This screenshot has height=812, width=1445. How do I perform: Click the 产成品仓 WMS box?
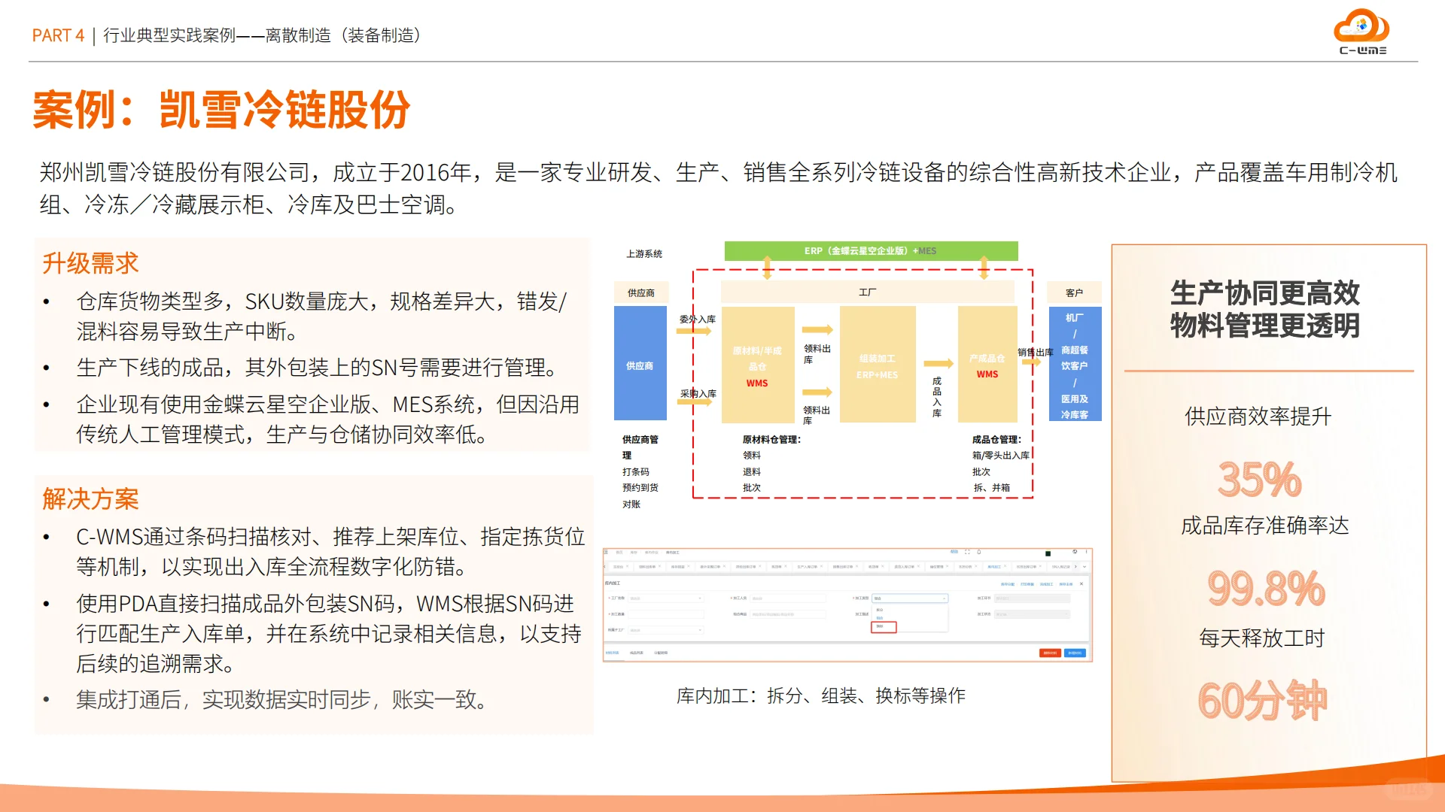(x=987, y=365)
